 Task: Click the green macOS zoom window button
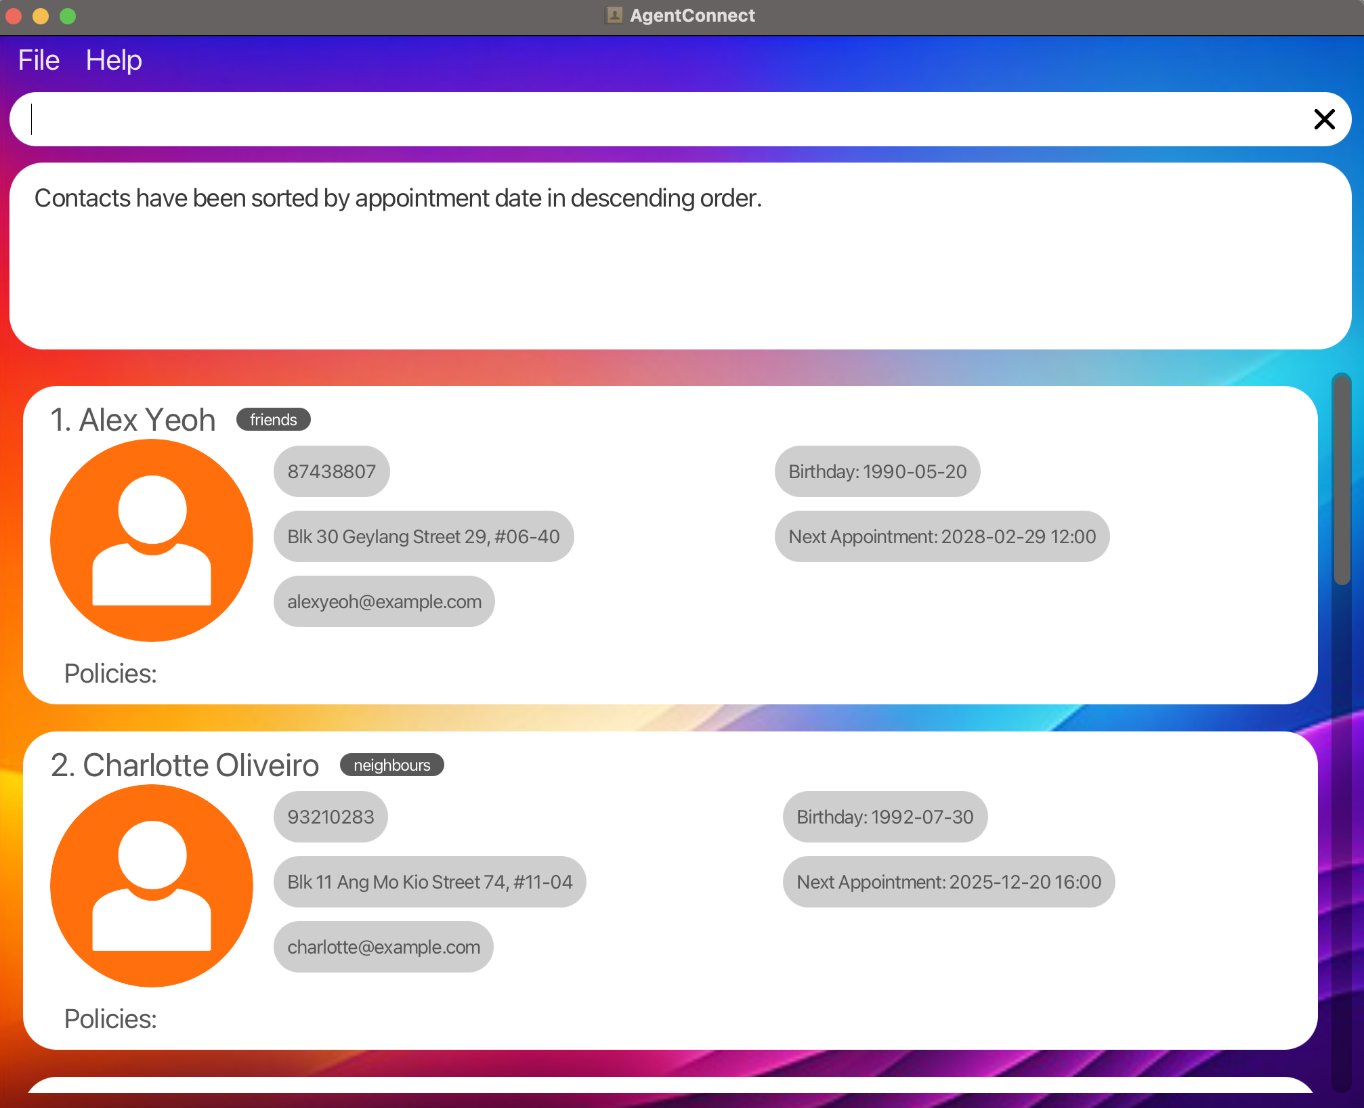point(68,16)
